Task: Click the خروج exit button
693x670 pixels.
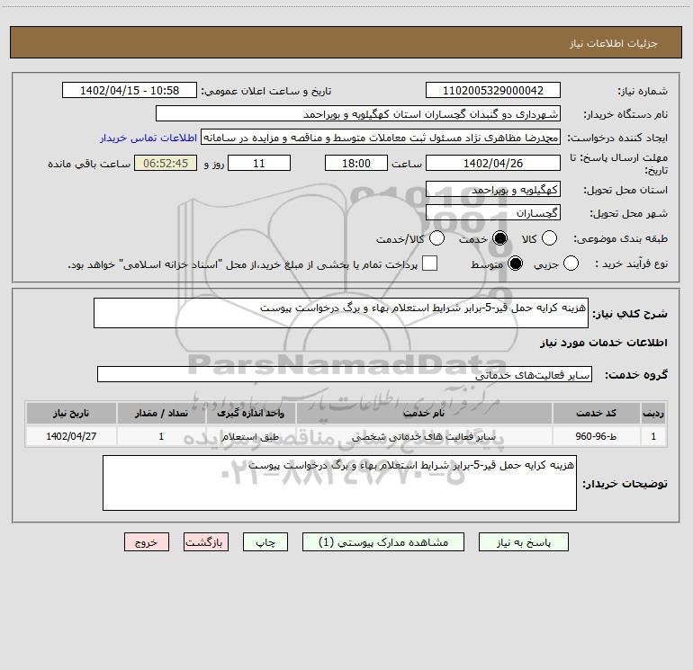Action: coord(147,542)
